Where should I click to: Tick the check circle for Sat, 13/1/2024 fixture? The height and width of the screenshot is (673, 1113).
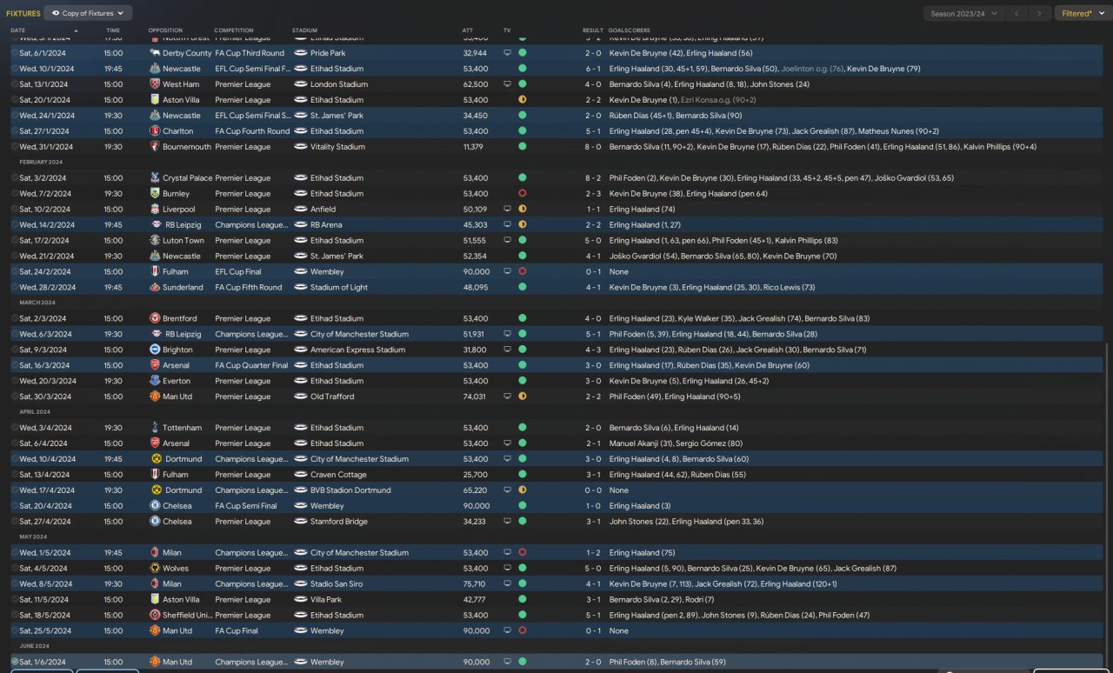15,84
